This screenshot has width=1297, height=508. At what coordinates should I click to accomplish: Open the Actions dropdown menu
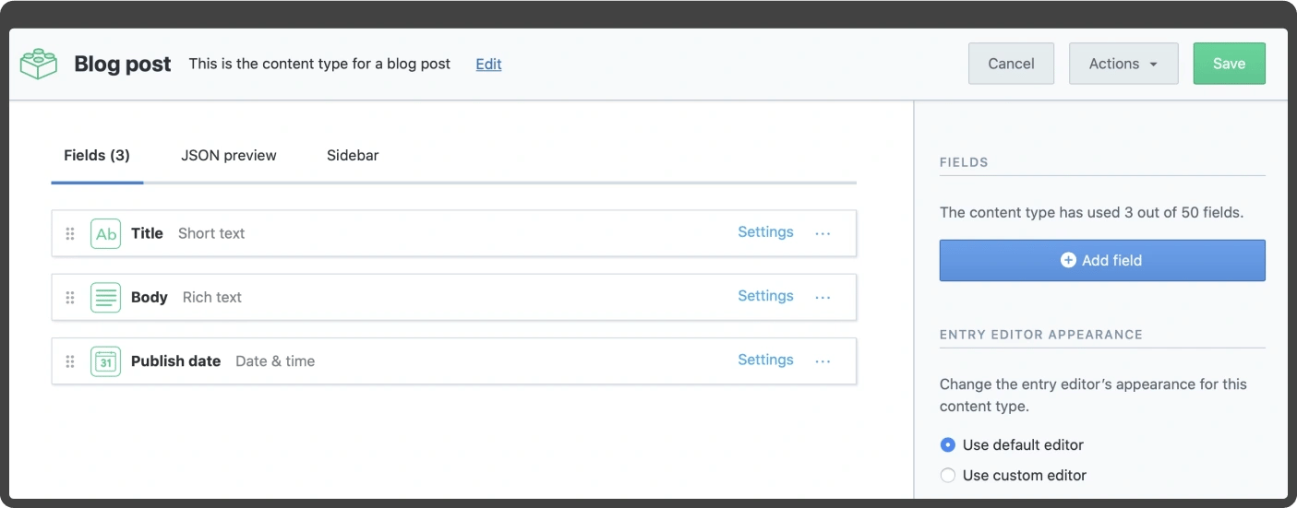coord(1123,64)
